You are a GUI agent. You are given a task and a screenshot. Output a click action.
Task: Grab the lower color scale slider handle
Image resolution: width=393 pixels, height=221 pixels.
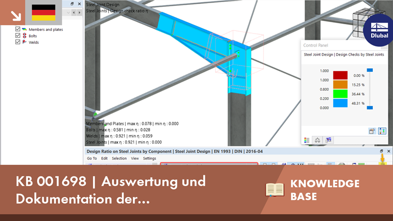(x=370, y=107)
